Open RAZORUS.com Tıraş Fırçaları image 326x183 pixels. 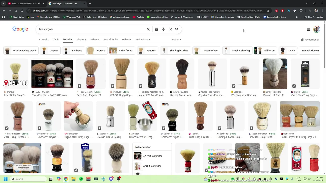point(52,74)
